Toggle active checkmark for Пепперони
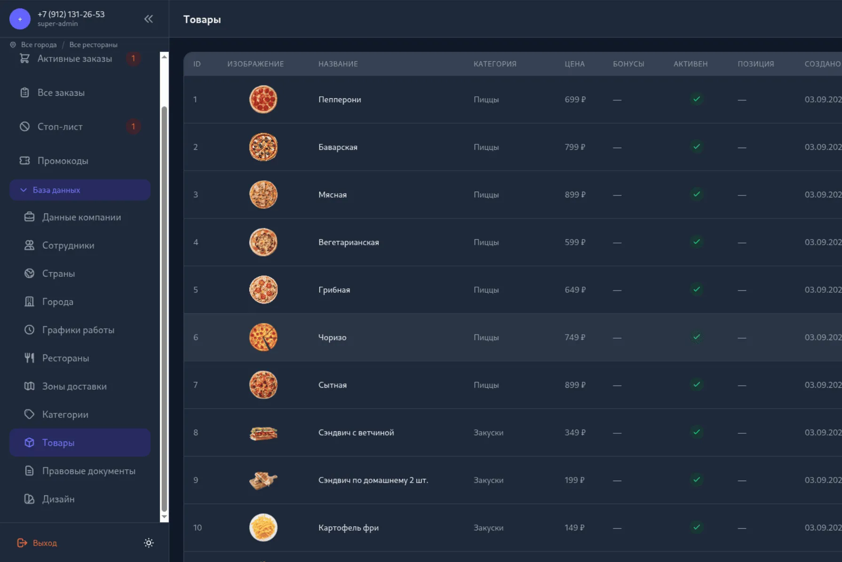 [x=697, y=99]
